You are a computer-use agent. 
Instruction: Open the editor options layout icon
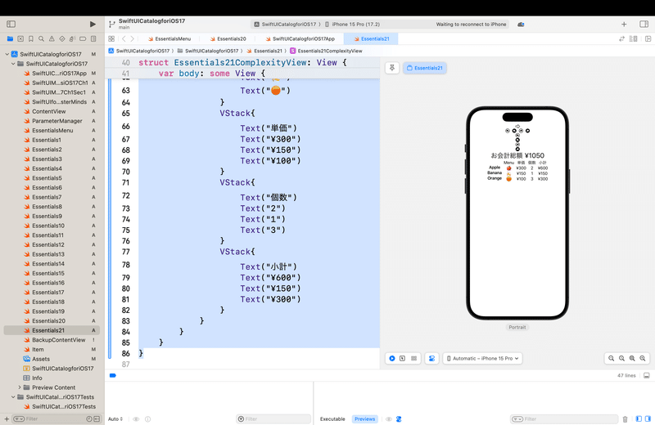click(x=633, y=38)
